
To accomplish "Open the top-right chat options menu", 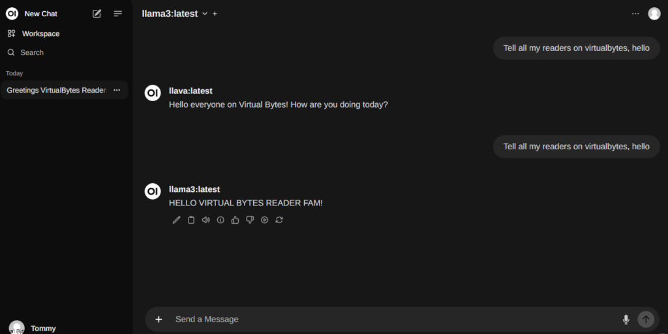I will coord(635,14).
